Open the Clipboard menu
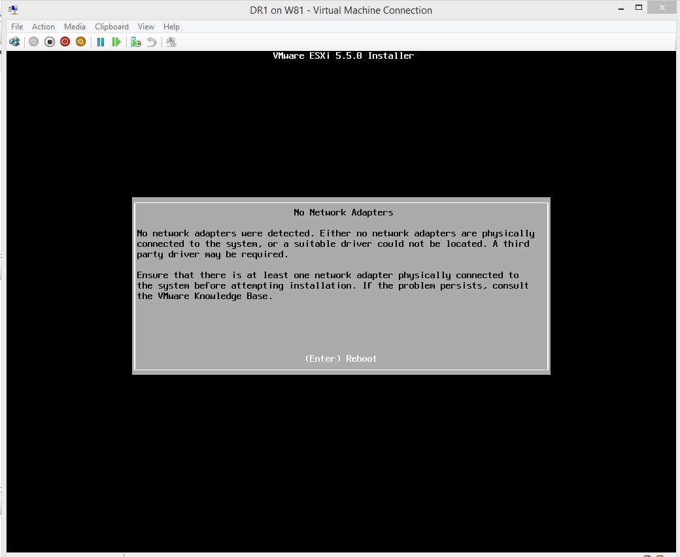Image resolution: width=680 pixels, height=557 pixels. tap(111, 27)
